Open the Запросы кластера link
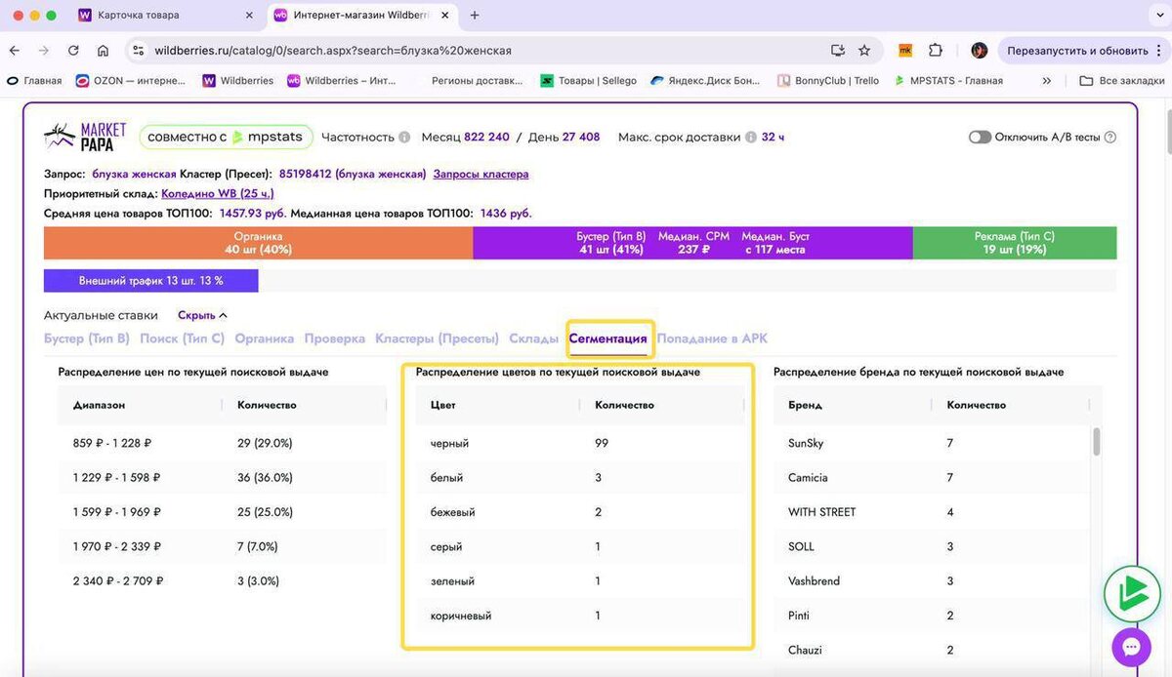Screen dimensions: 1172x677 coord(481,174)
